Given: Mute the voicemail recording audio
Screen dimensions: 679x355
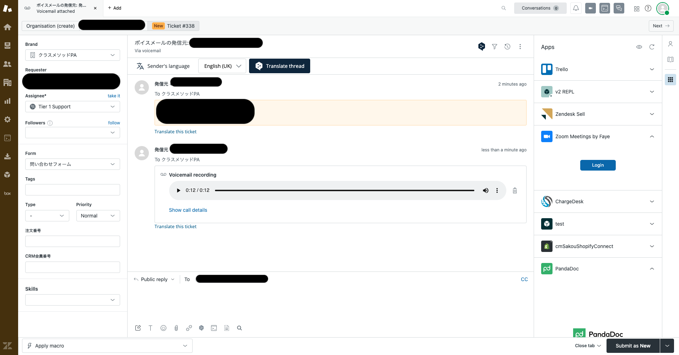Looking at the screenshot, I should (x=485, y=190).
